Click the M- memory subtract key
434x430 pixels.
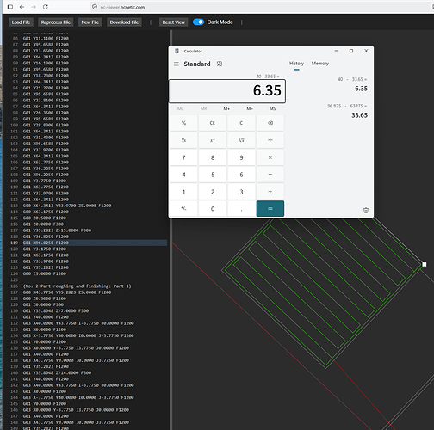point(250,109)
